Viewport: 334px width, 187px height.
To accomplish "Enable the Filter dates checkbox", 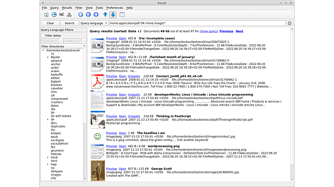I will pos(43,35).
